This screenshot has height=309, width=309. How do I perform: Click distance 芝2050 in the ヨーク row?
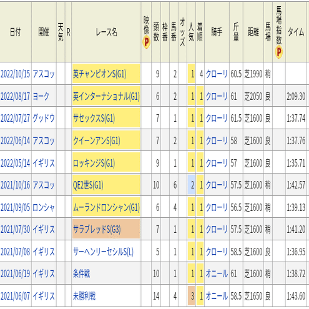[x=253, y=96]
